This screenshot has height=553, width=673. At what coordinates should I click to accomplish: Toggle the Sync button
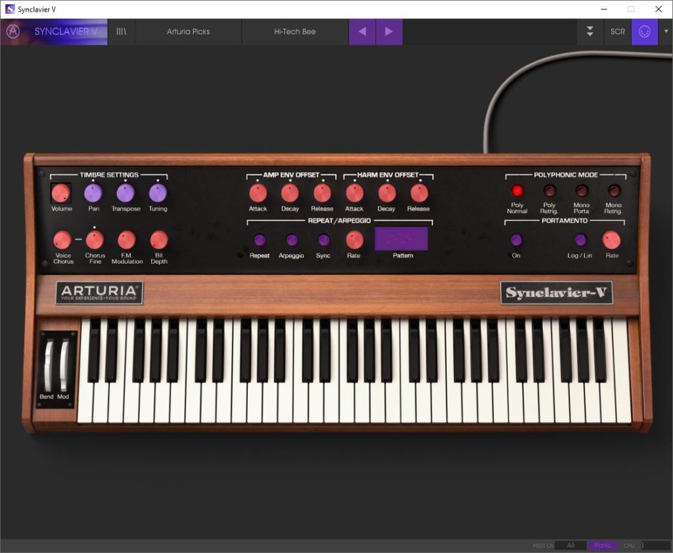(323, 239)
